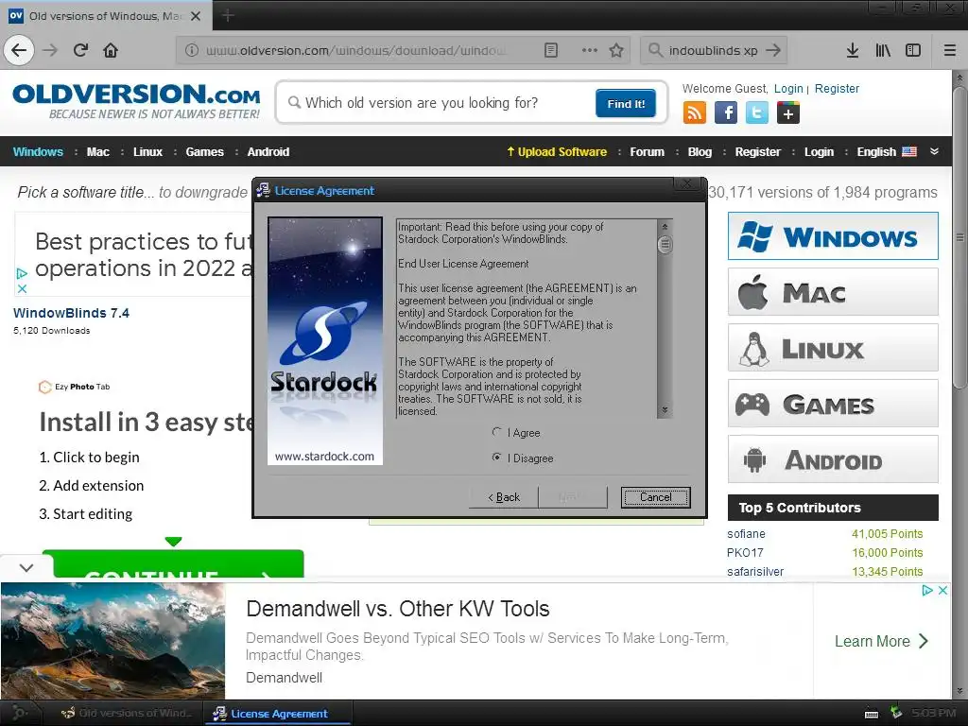Select the I Disagree radio button
This screenshot has height=726, width=968.
pyautogui.click(x=497, y=458)
